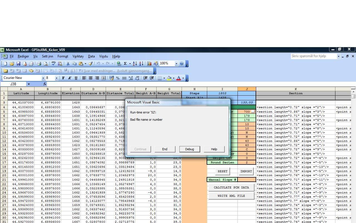The image size is (356, 223).
Task: Insert a hyperlink with the globe icon
Action: 119,64
